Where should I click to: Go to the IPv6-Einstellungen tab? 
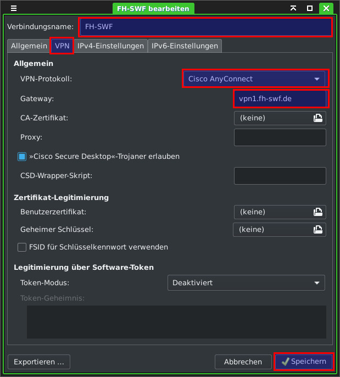(x=185, y=46)
